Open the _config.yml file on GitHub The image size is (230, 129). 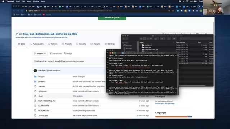[x=43, y=115]
